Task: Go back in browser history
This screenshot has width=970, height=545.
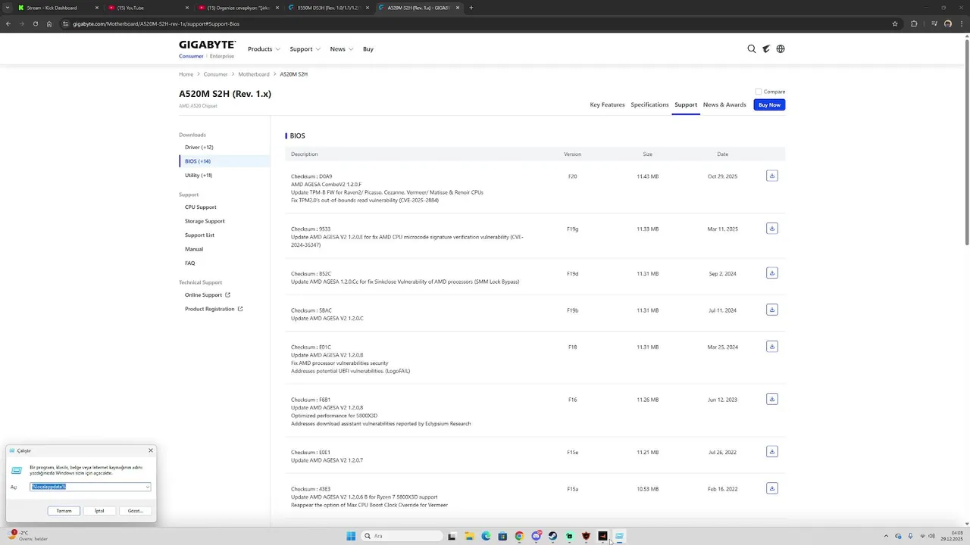Action: (x=8, y=23)
